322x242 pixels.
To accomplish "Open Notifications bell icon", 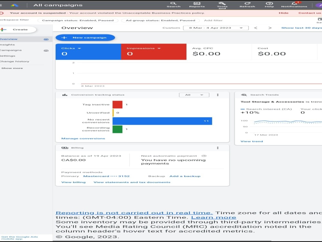I will 294,5.
